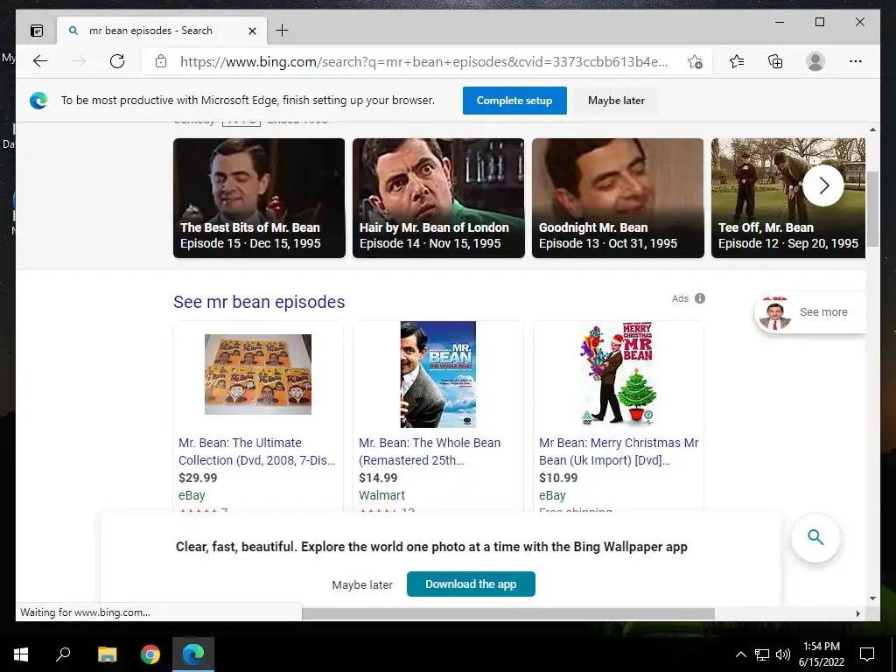
Task: Click the Edge logo in setup bar
Action: coord(38,101)
